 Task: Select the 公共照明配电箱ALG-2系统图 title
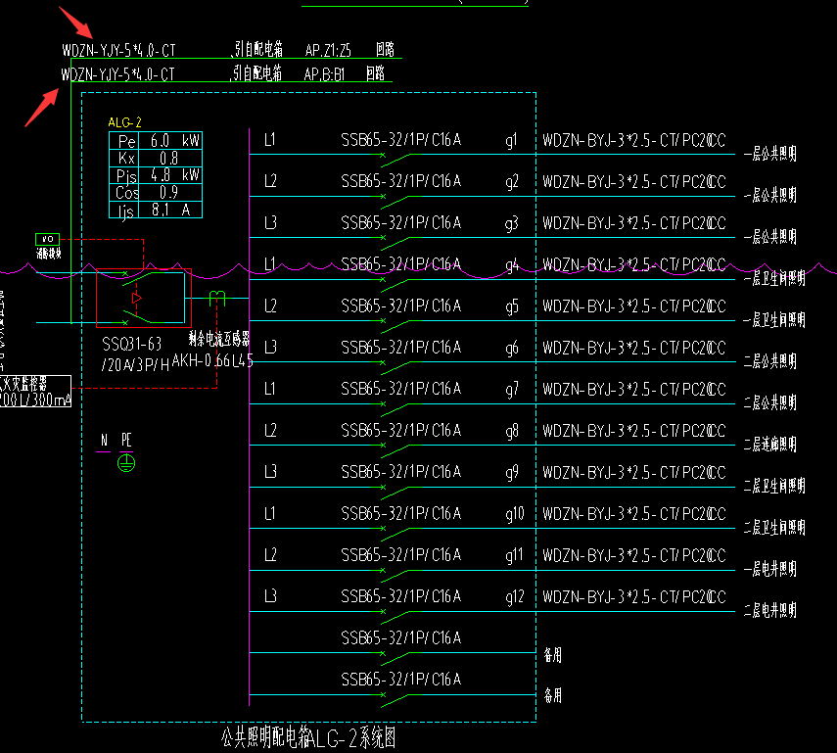(x=308, y=737)
